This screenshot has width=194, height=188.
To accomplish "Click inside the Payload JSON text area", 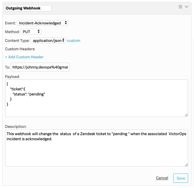I will tap(97, 98).
